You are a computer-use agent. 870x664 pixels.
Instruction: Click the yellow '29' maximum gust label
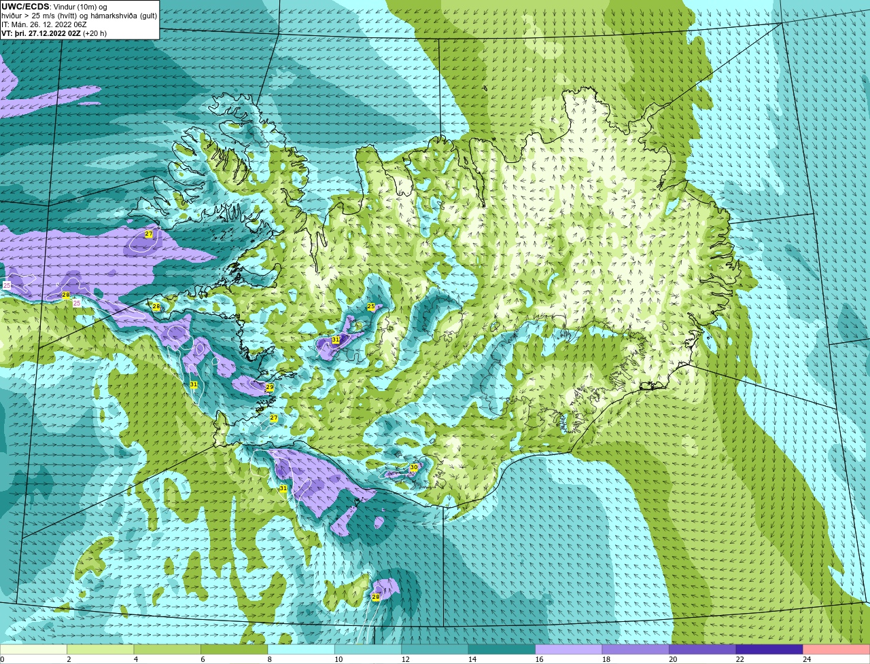(x=270, y=387)
